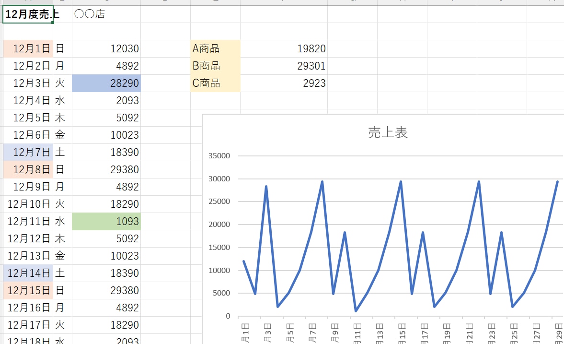
Task: Select the 2093 value in the 12月4日 row
Action: click(106, 100)
